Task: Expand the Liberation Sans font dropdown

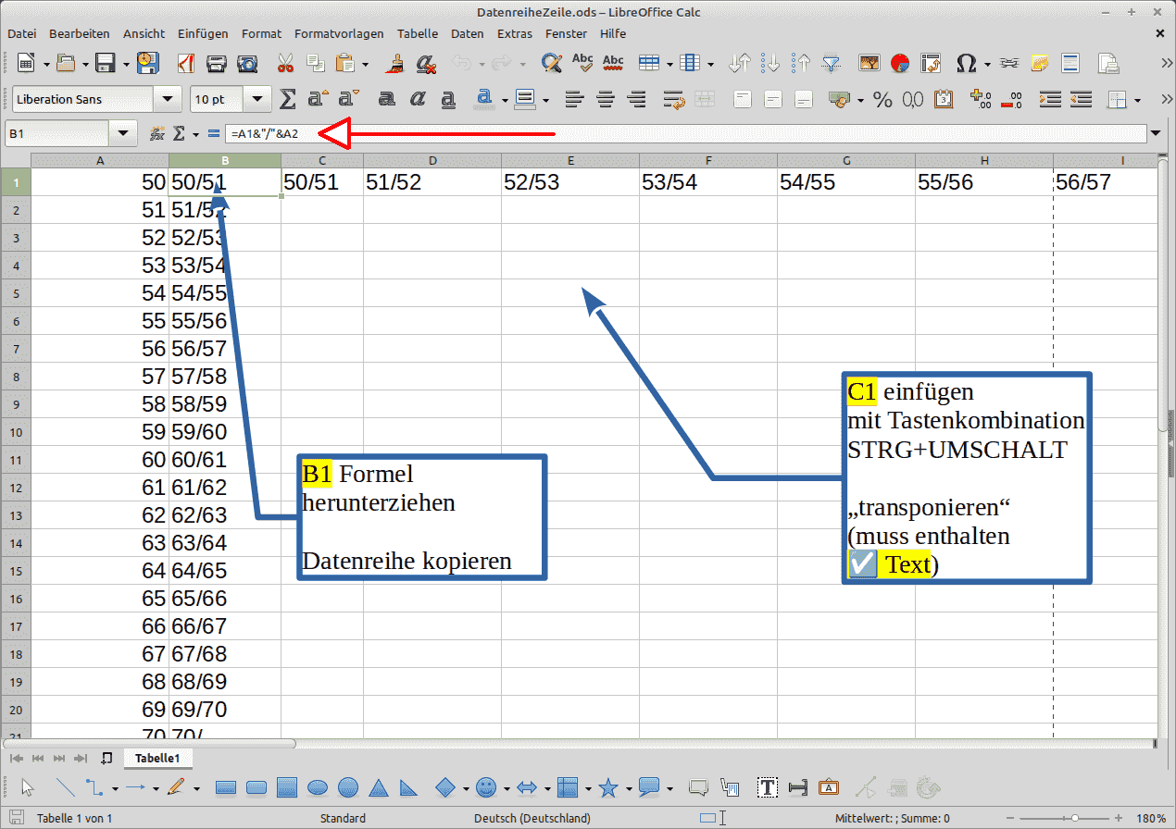Action: pos(169,99)
